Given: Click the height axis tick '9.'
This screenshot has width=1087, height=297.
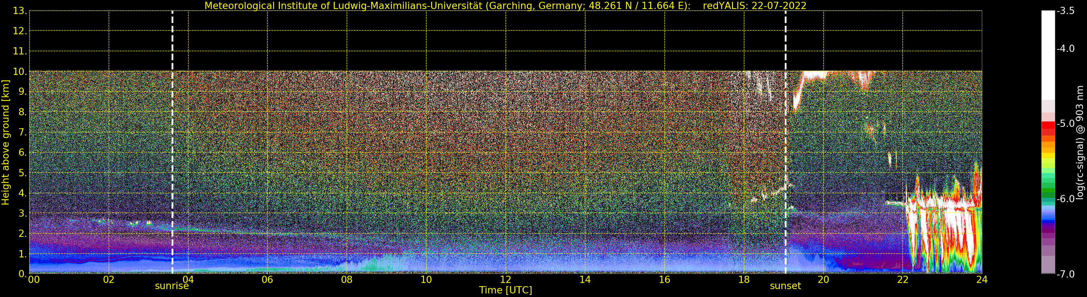Looking at the screenshot, I should [x=22, y=92].
